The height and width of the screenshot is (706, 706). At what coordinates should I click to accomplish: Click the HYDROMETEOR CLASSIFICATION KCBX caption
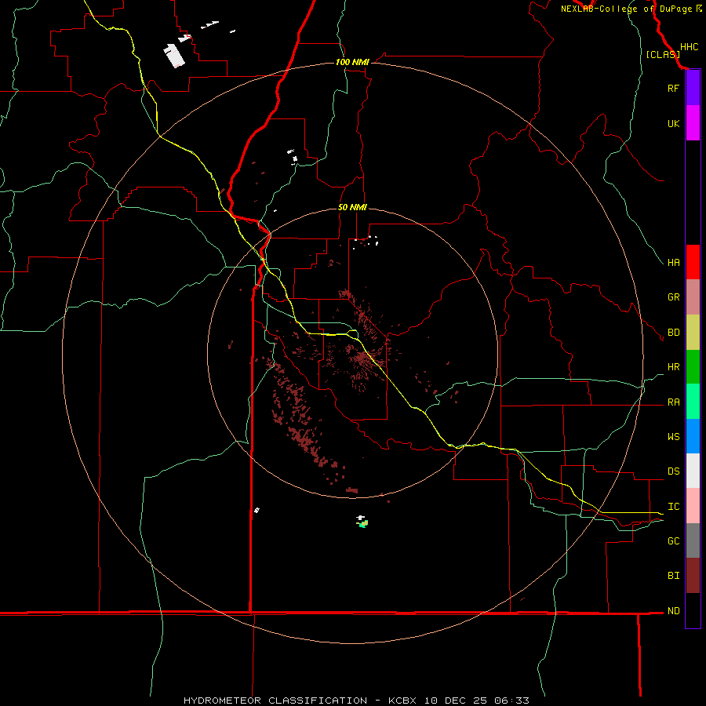click(x=356, y=701)
